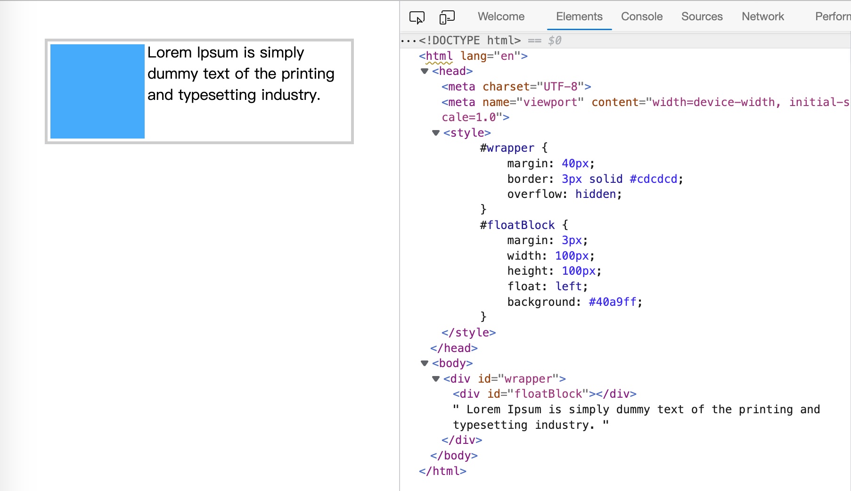Screen dimensions: 851x491
Task: Select the floatBlock div element line
Action: click(544, 394)
